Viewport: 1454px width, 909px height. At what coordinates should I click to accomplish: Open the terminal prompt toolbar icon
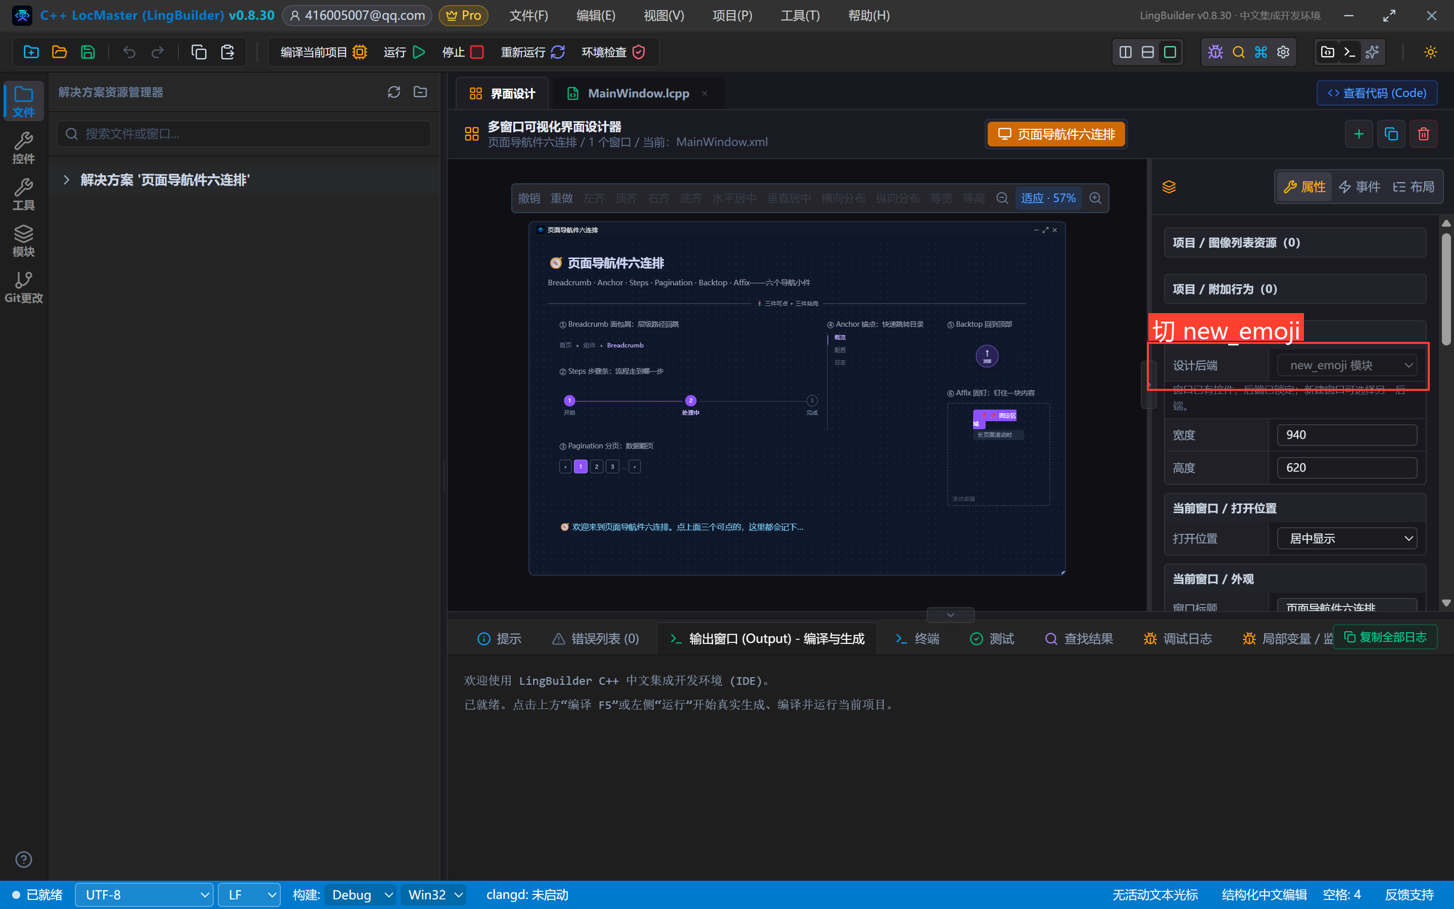point(1350,53)
